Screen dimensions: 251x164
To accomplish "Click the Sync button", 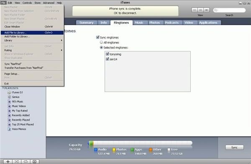I will point(234,147).
